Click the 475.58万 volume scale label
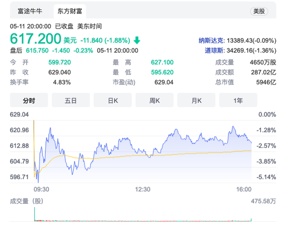 click(x=263, y=201)
